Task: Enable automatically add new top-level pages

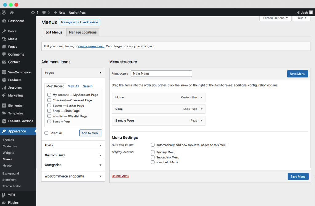Action: pos(153,145)
